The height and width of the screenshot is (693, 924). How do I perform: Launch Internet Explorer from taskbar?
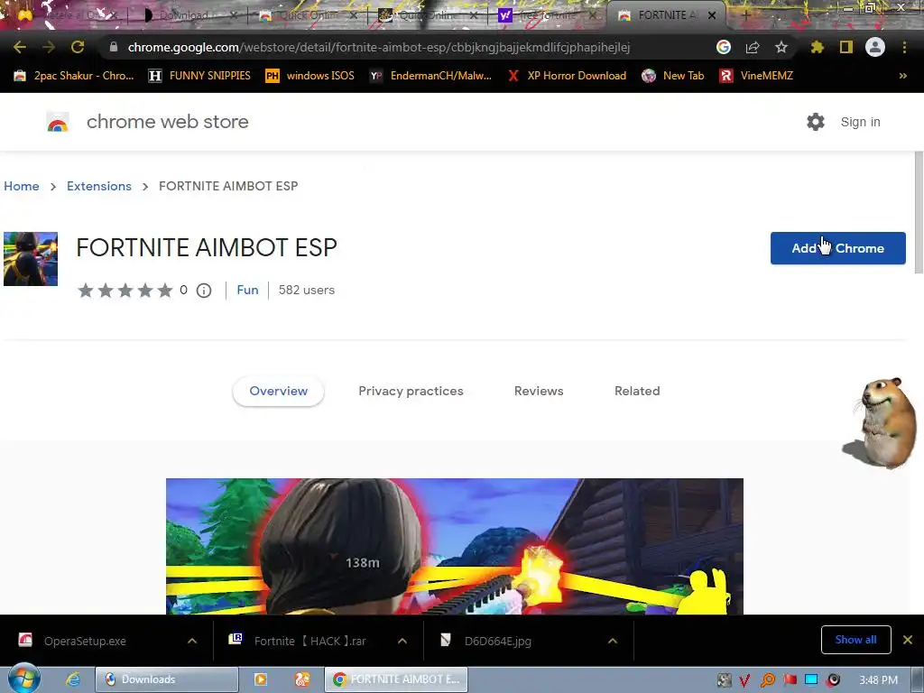tap(73, 679)
